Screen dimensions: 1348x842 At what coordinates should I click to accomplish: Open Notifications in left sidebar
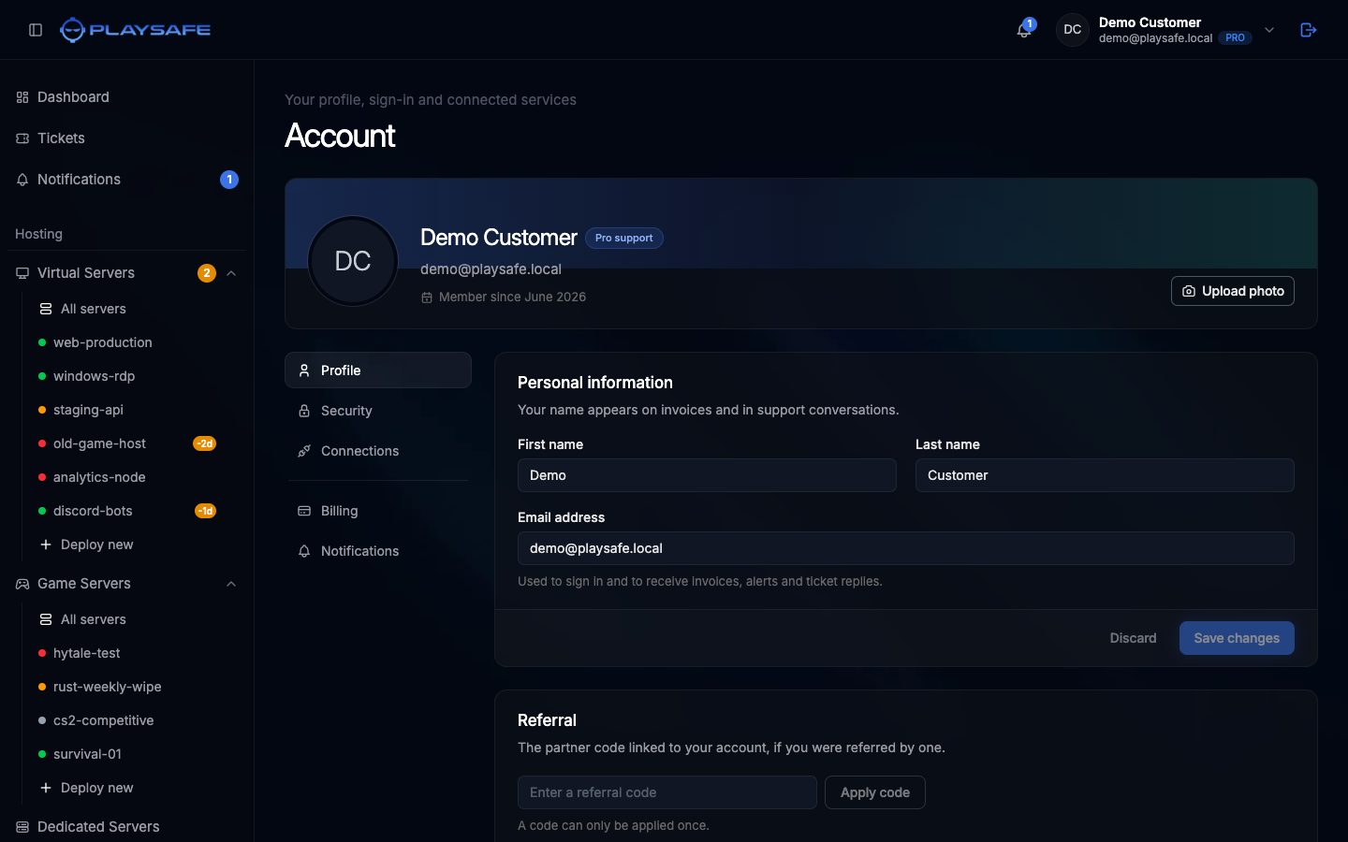pyautogui.click(x=127, y=180)
